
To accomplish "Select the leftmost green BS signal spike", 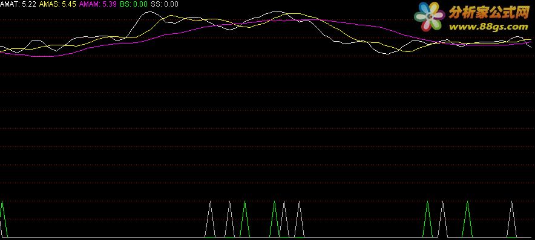I will point(2,218).
